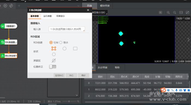Screen dimensions: 191x105
Task: Click the DL segmentation node icon
Action: pos(2,42)
